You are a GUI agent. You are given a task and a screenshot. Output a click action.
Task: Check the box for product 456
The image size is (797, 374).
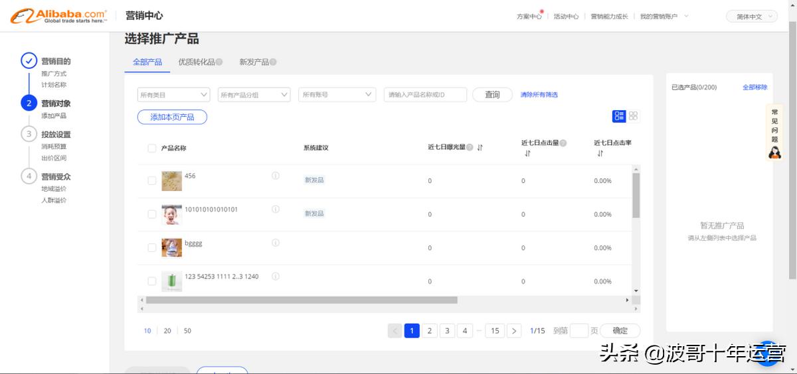(151, 180)
